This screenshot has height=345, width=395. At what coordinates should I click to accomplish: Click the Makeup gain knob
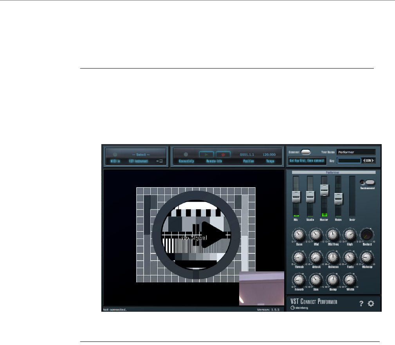click(x=367, y=258)
